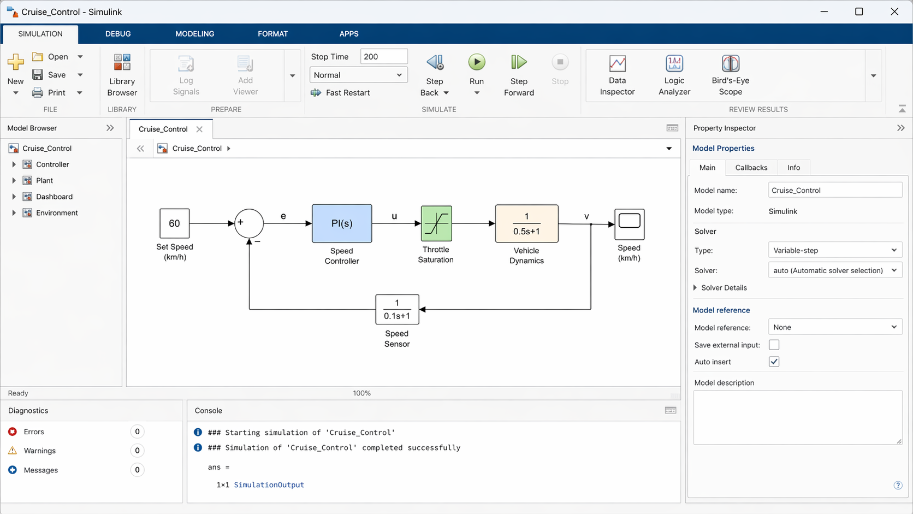Open the New dropdown arrow
Screen dimensions: 913x514
(x=15, y=93)
